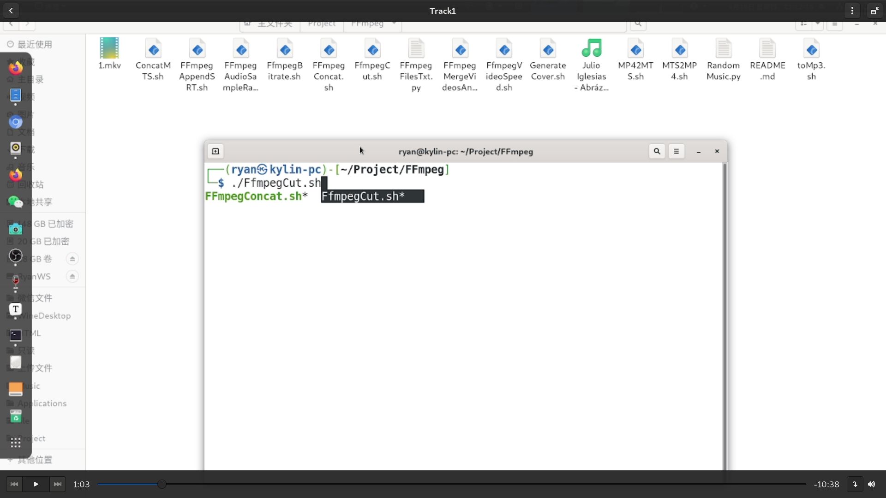
Task: Toggle fullscreen using top-right restore icon
Action: point(874,11)
